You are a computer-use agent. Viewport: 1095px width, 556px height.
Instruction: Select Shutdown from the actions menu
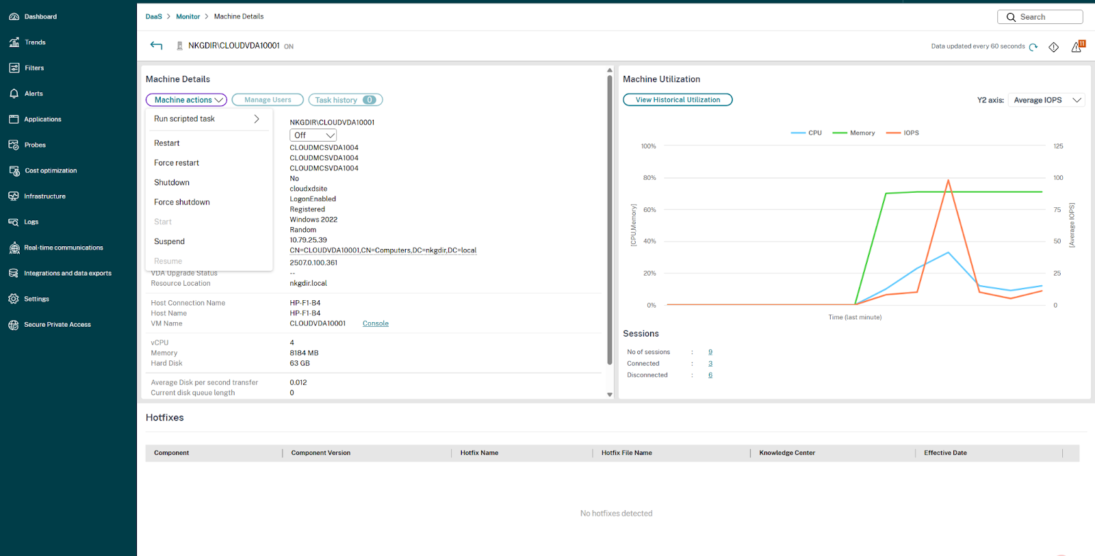pos(172,183)
